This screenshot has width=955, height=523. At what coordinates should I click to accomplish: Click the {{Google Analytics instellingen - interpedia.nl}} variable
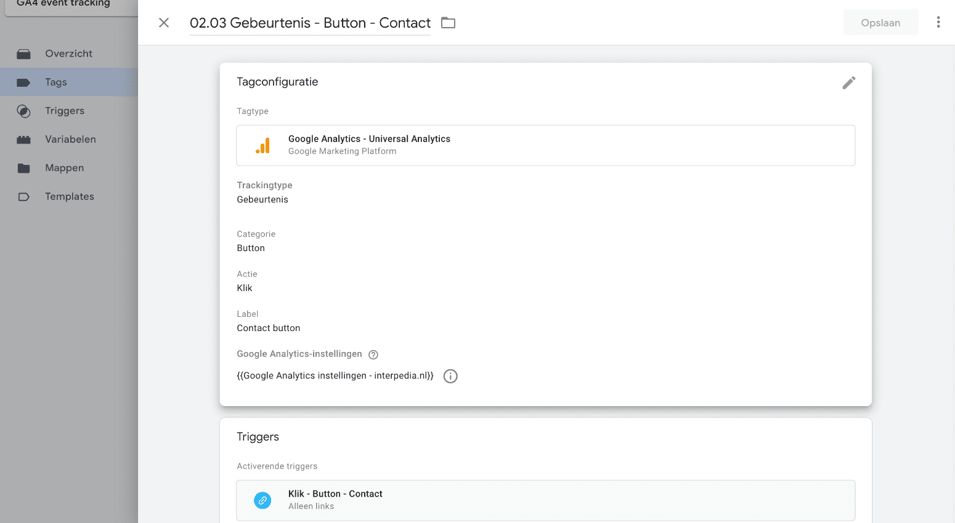(335, 375)
